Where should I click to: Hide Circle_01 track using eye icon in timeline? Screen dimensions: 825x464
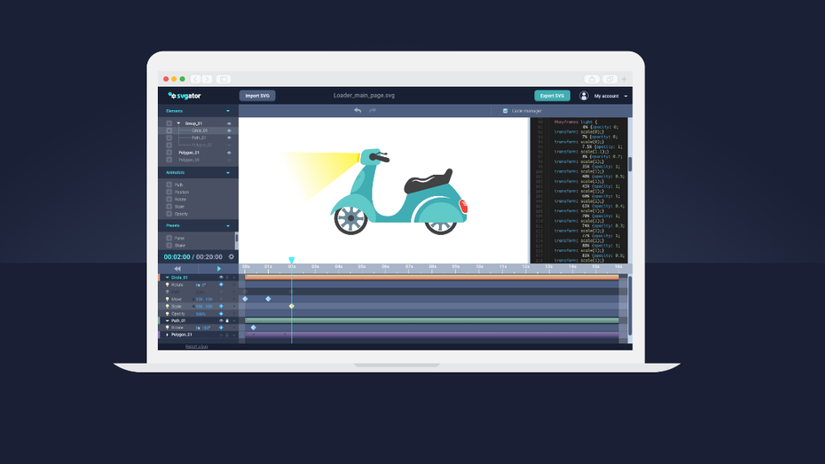point(221,278)
